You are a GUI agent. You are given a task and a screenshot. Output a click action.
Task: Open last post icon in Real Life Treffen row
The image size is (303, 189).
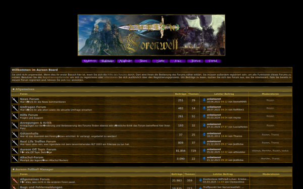204,142
